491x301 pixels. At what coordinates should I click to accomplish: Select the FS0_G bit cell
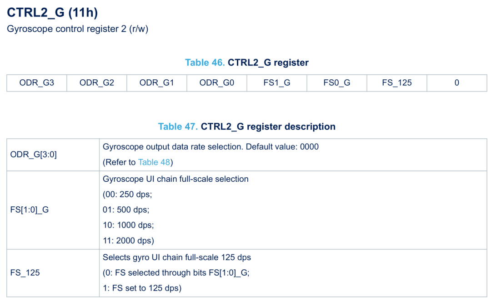(x=337, y=83)
